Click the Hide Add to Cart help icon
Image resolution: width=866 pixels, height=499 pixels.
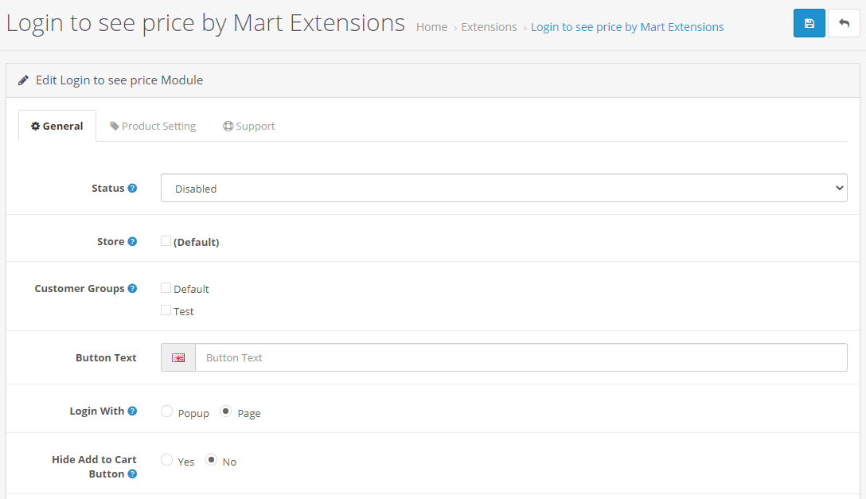click(131, 474)
